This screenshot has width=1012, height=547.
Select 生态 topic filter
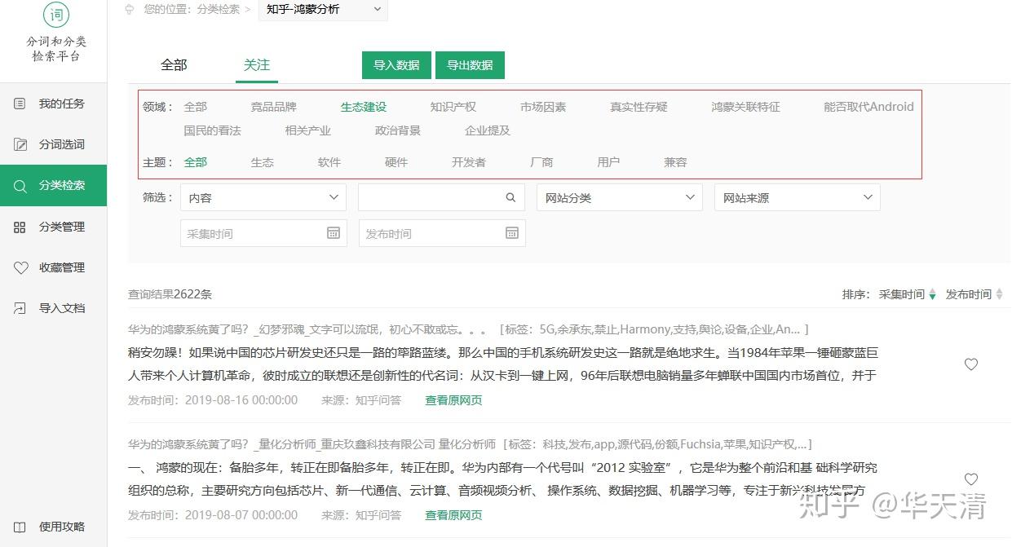click(263, 162)
